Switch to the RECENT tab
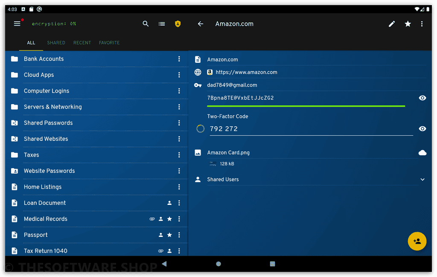The height and width of the screenshot is (277, 437). pyautogui.click(x=82, y=43)
